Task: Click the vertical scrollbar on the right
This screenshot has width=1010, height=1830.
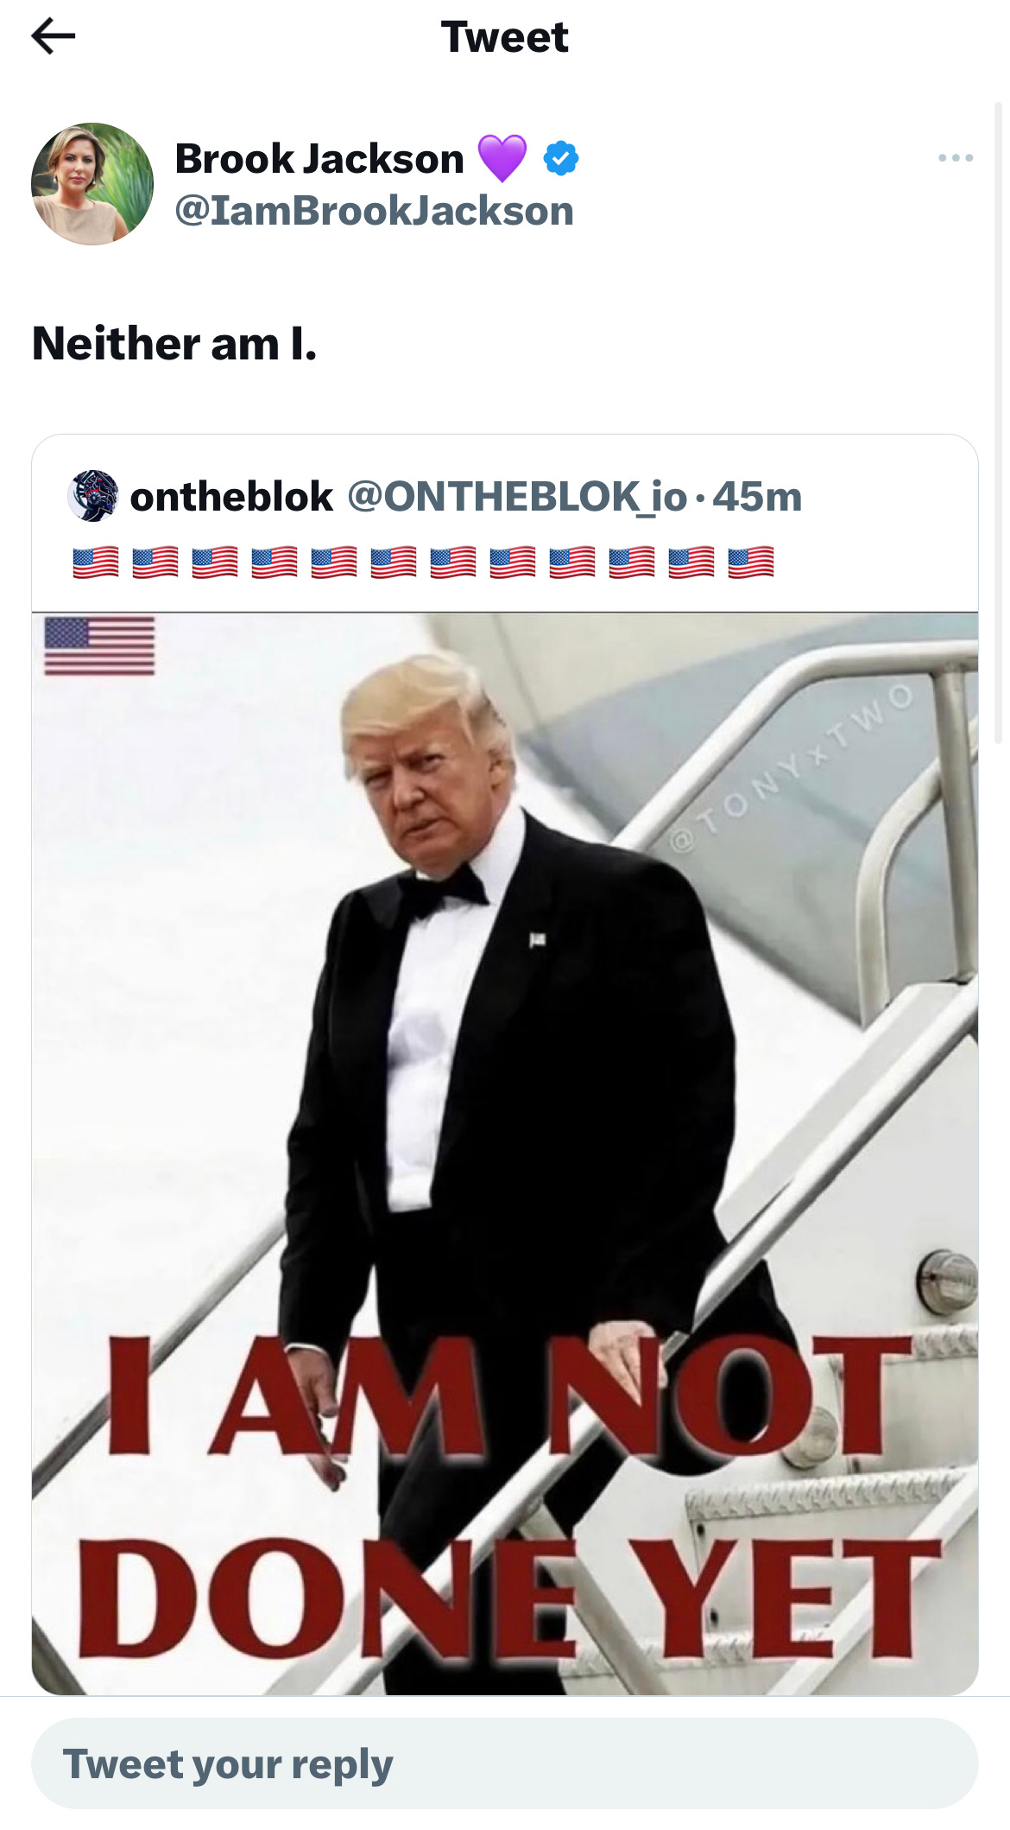Action: click(1000, 423)
